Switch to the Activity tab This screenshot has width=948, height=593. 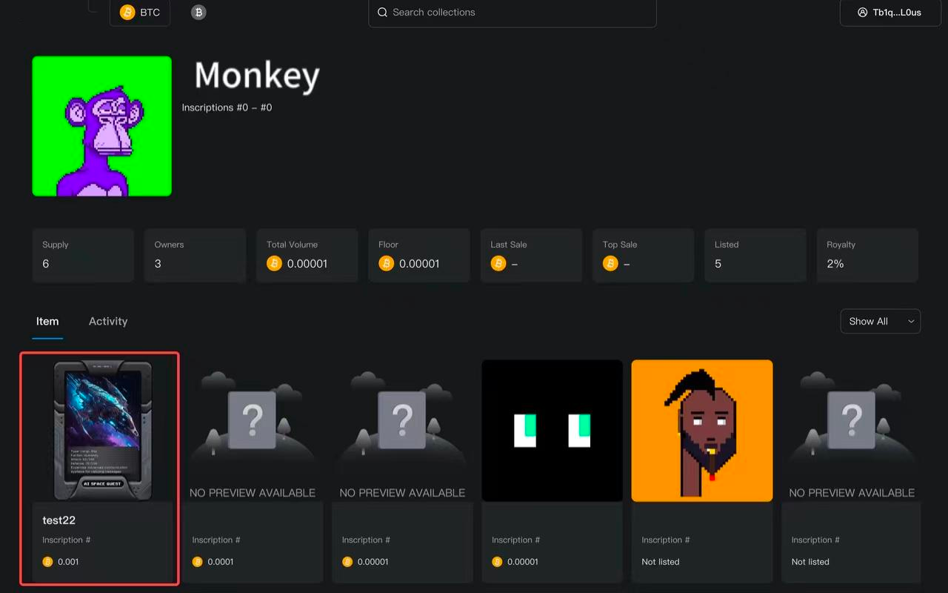pyautogui.click(x=108, y=322)
